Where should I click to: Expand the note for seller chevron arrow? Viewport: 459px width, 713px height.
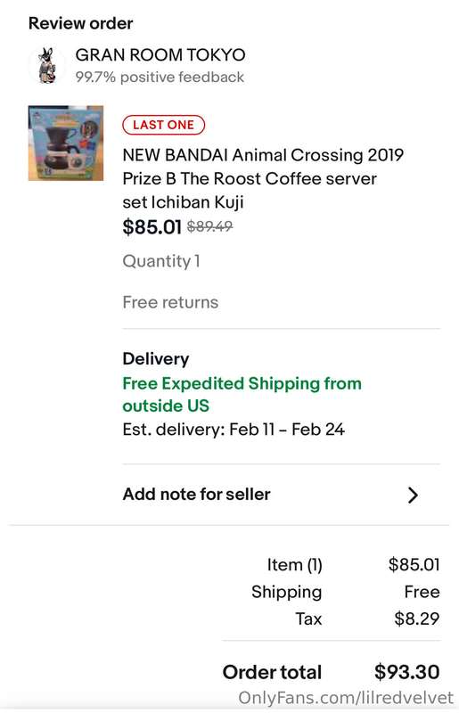(413, 495)
